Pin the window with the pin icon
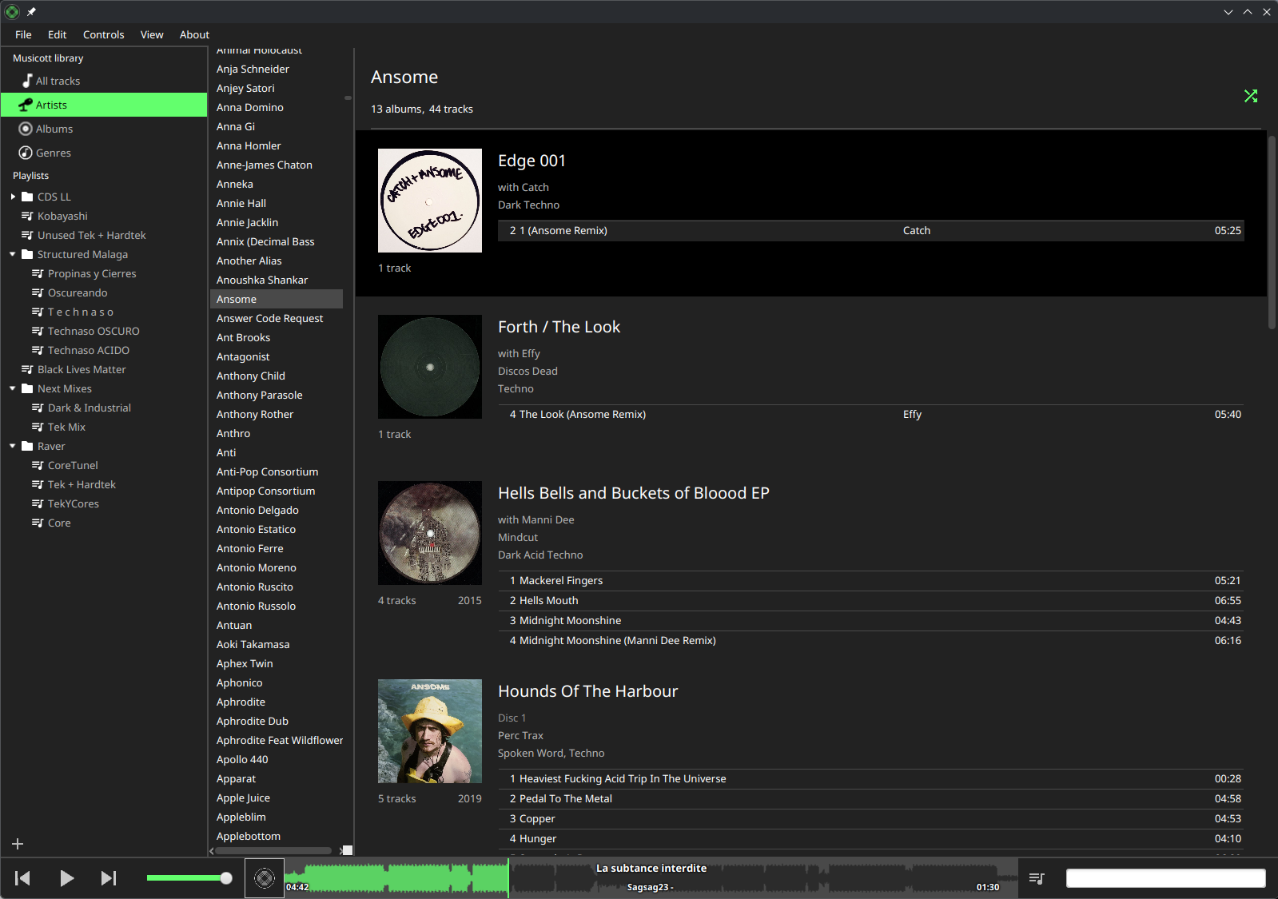The image size is (1278, 899). 31,12
